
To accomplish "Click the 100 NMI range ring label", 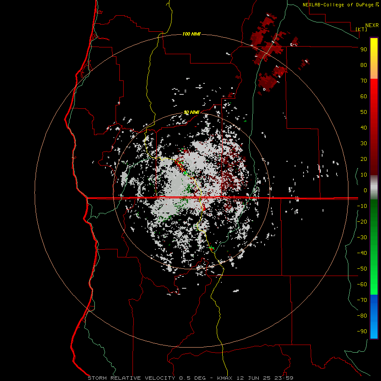I will (x=191, y=34).
